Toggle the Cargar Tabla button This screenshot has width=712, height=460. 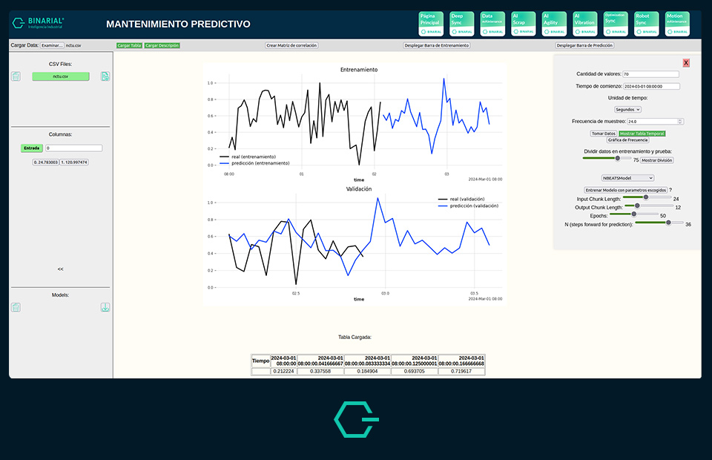pyautogui.click(x=129, y=45)
